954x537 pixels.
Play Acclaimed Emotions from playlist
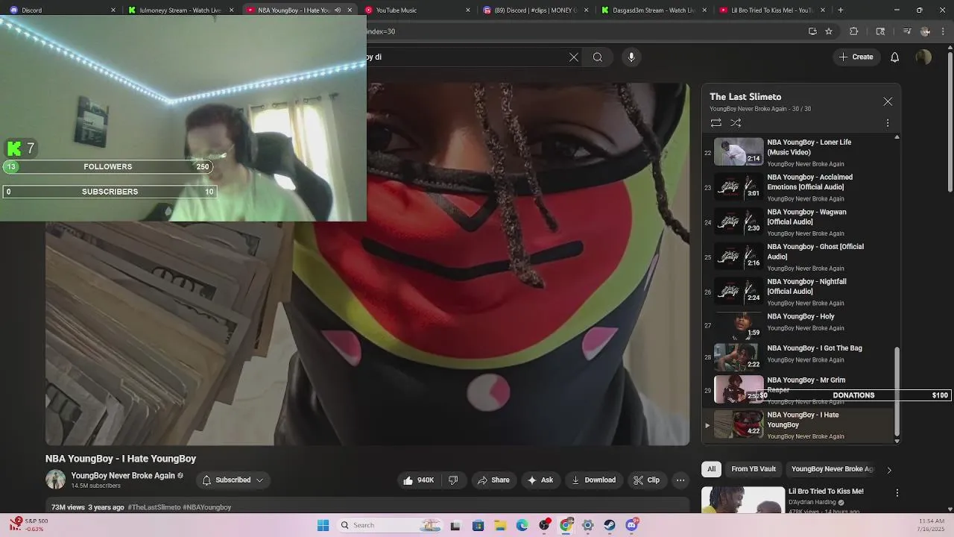pos(798,187)
